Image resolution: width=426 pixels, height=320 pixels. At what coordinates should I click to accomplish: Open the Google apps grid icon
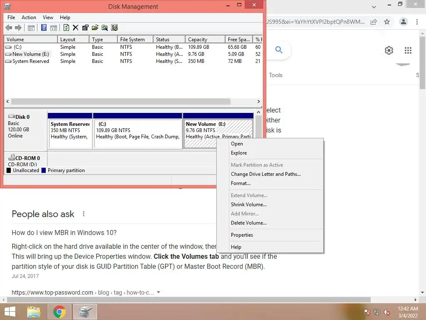point(408,50)
